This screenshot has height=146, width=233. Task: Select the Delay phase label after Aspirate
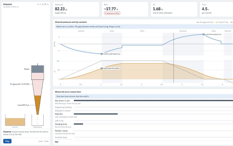point(112,31)
